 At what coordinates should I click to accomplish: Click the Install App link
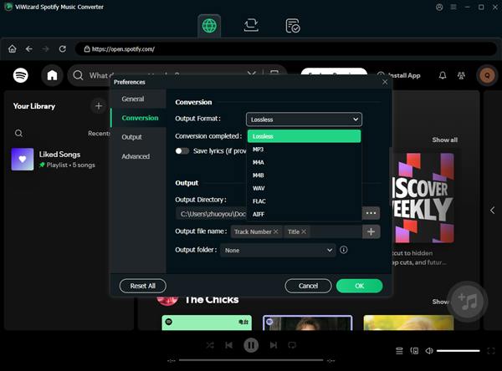click(x=399, y=75)
